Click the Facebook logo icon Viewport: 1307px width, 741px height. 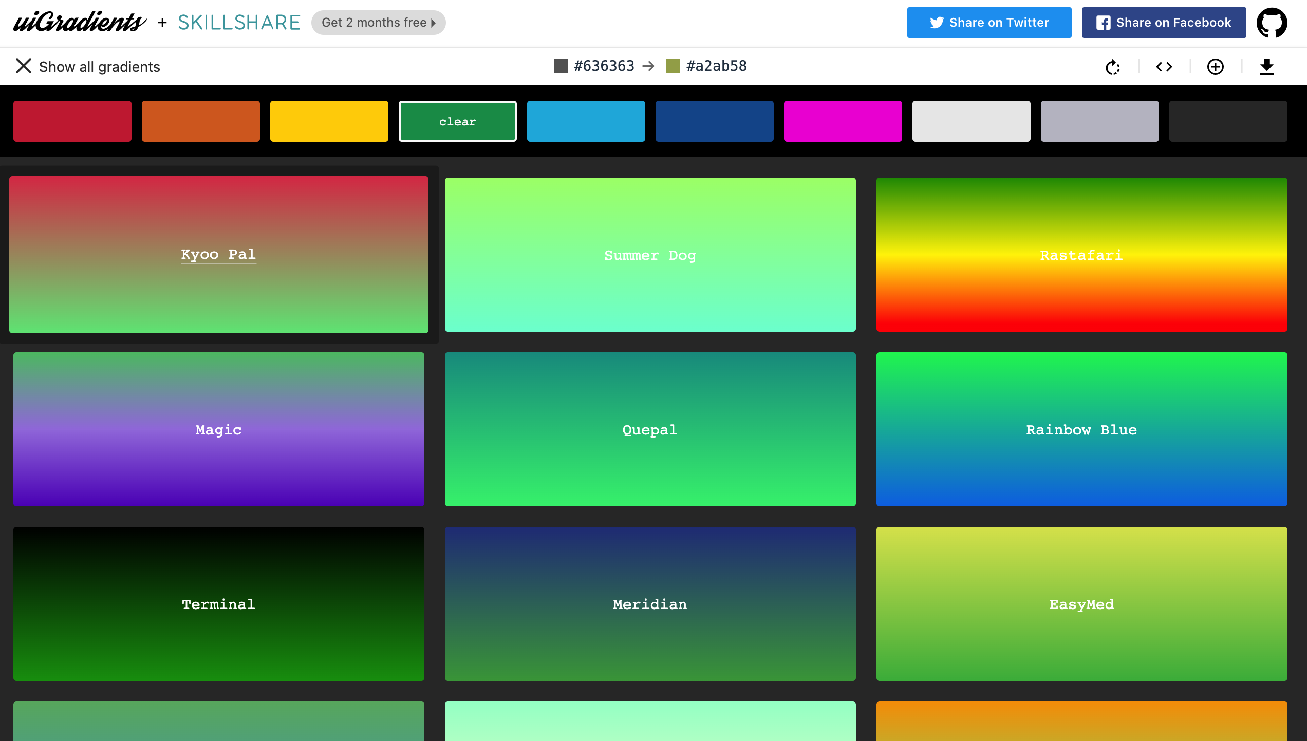click(1103, 23)
